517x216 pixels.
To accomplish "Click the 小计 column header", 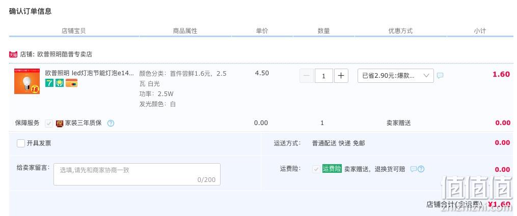I will click(x=480, y=31).
